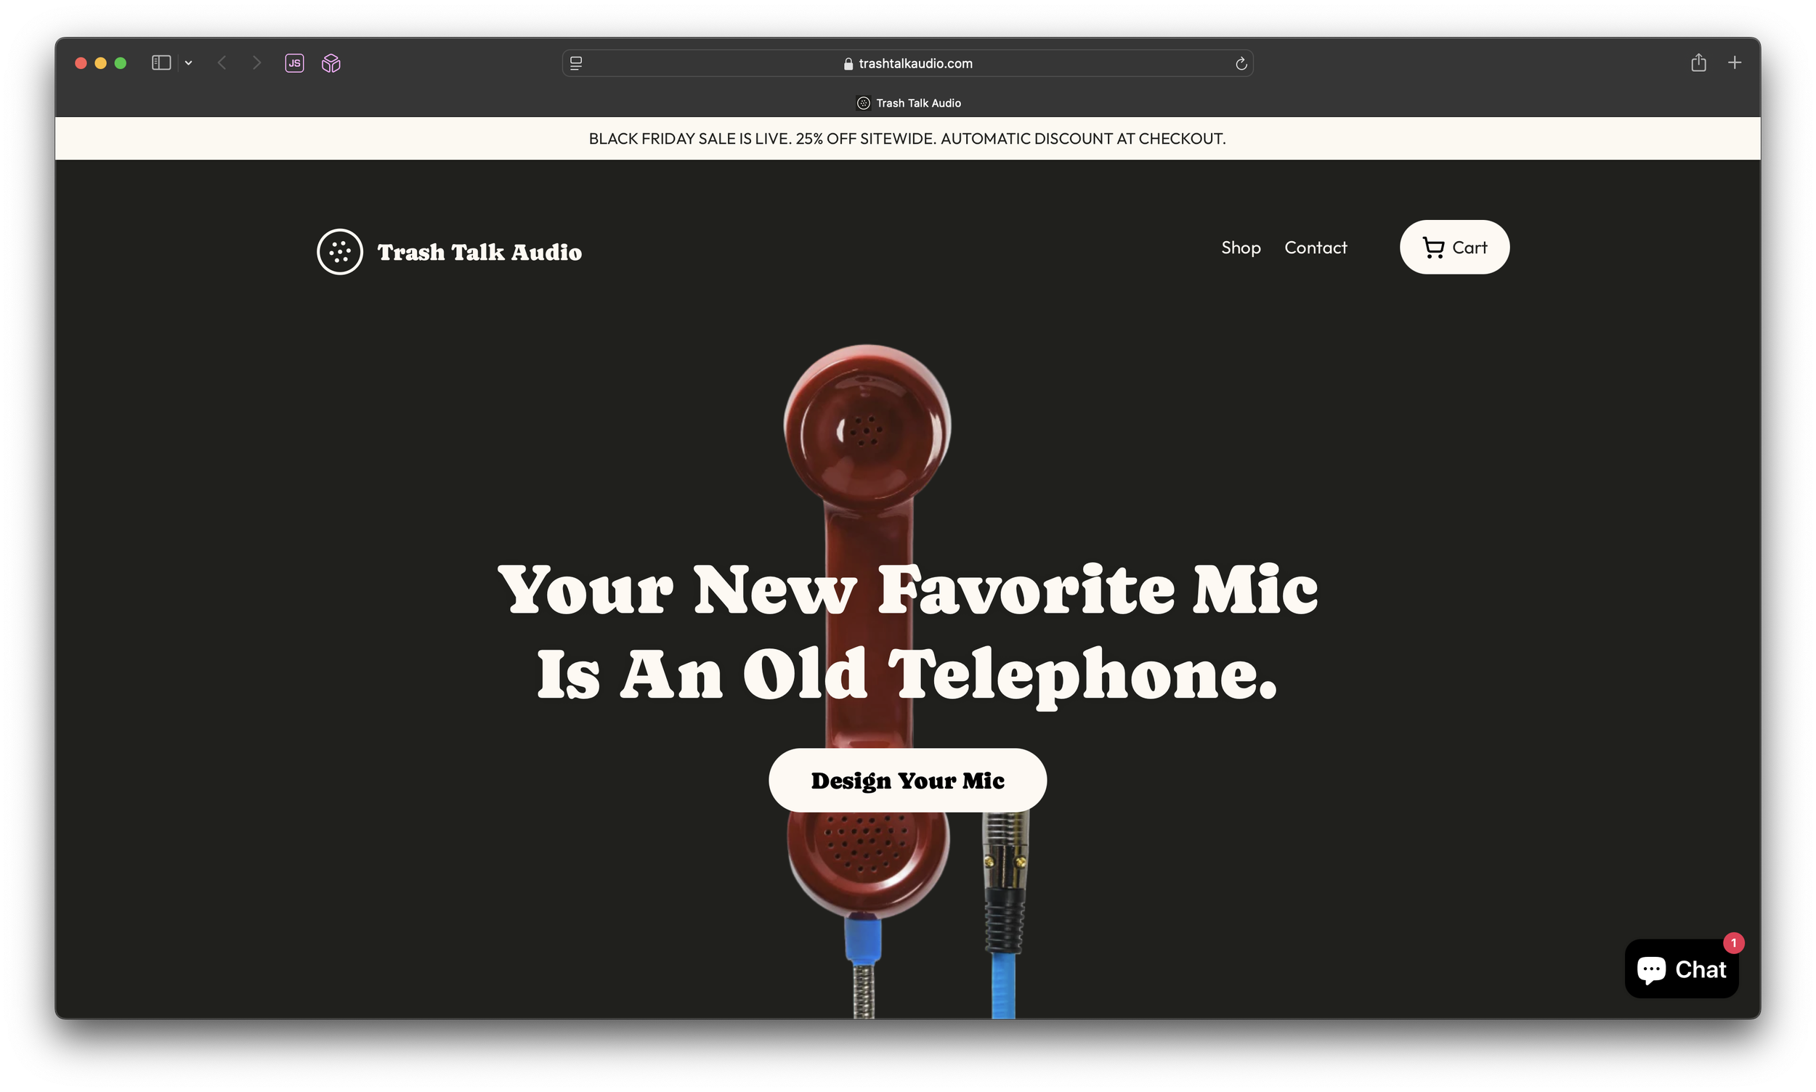Click the dotted circle logo icon
This screenshot has width=1816, height=1092.
[339, 252]
